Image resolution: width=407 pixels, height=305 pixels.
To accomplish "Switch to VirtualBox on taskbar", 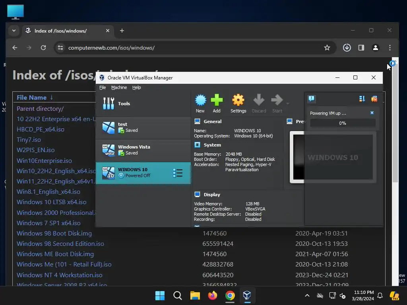I will 247,295.
